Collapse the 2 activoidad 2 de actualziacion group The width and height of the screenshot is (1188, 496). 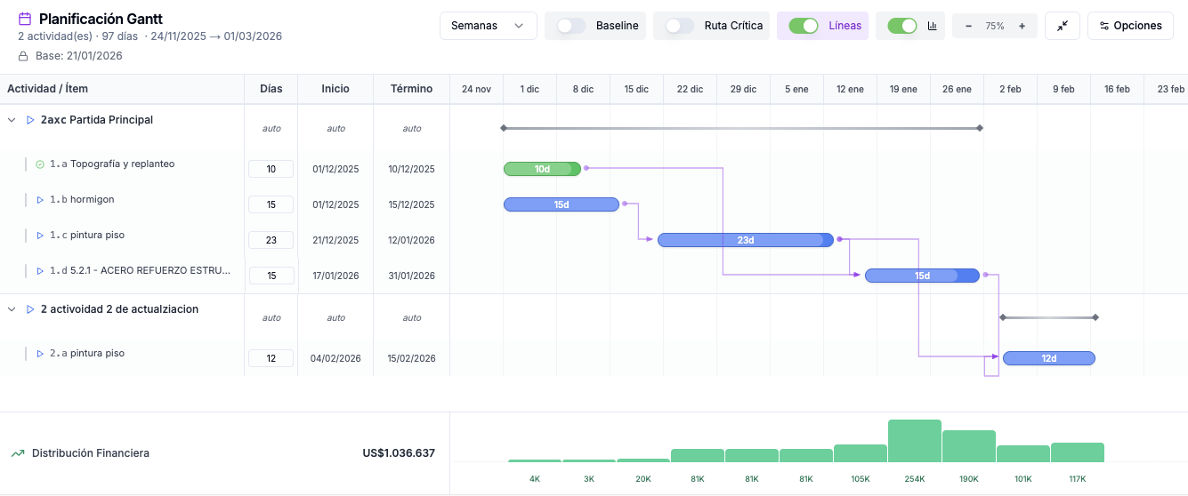(x=12, y=309)
